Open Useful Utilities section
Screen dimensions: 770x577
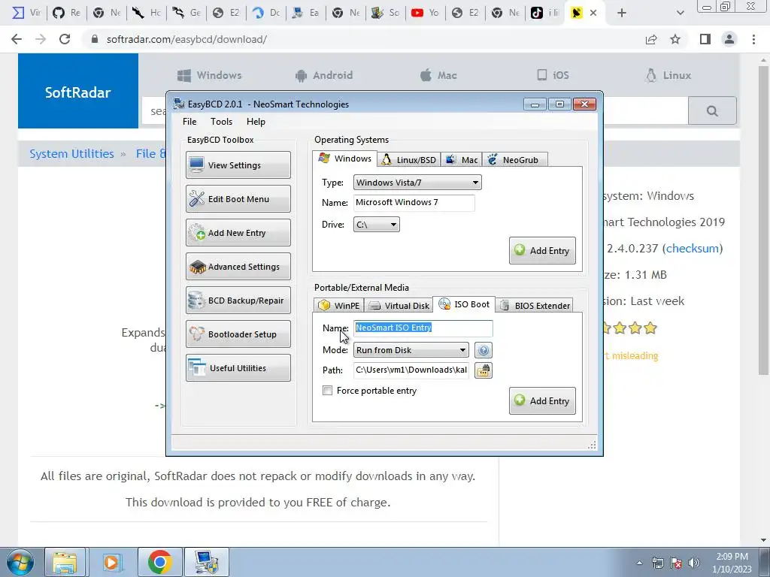point(238,368)
